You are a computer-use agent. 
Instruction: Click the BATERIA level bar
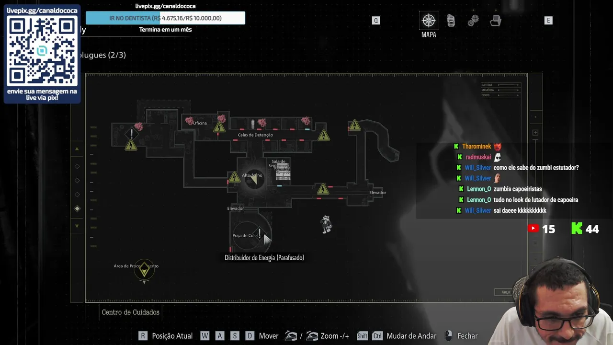click(x=509, y=85)
